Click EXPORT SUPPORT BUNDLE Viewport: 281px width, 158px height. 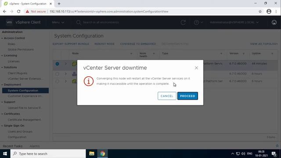71,44
